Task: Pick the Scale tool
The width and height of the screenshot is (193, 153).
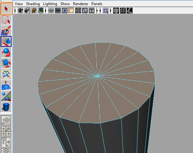Action: click(x=6, y=63)
